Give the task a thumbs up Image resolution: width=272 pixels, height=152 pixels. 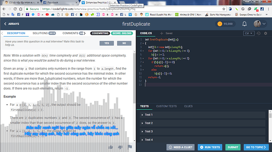point(110,147)
